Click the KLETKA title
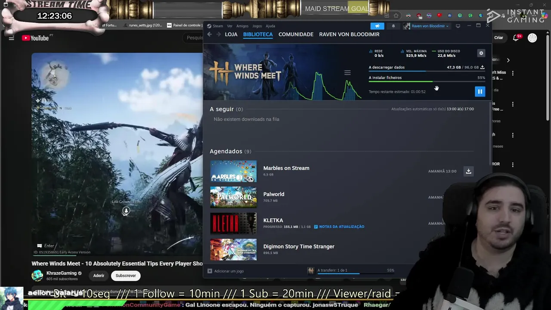Screen dimensions: 551x310 pos(273,220)
